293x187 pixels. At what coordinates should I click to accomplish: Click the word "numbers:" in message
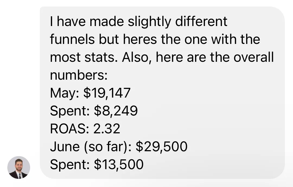pyautogui.click(x=79, y=75)
